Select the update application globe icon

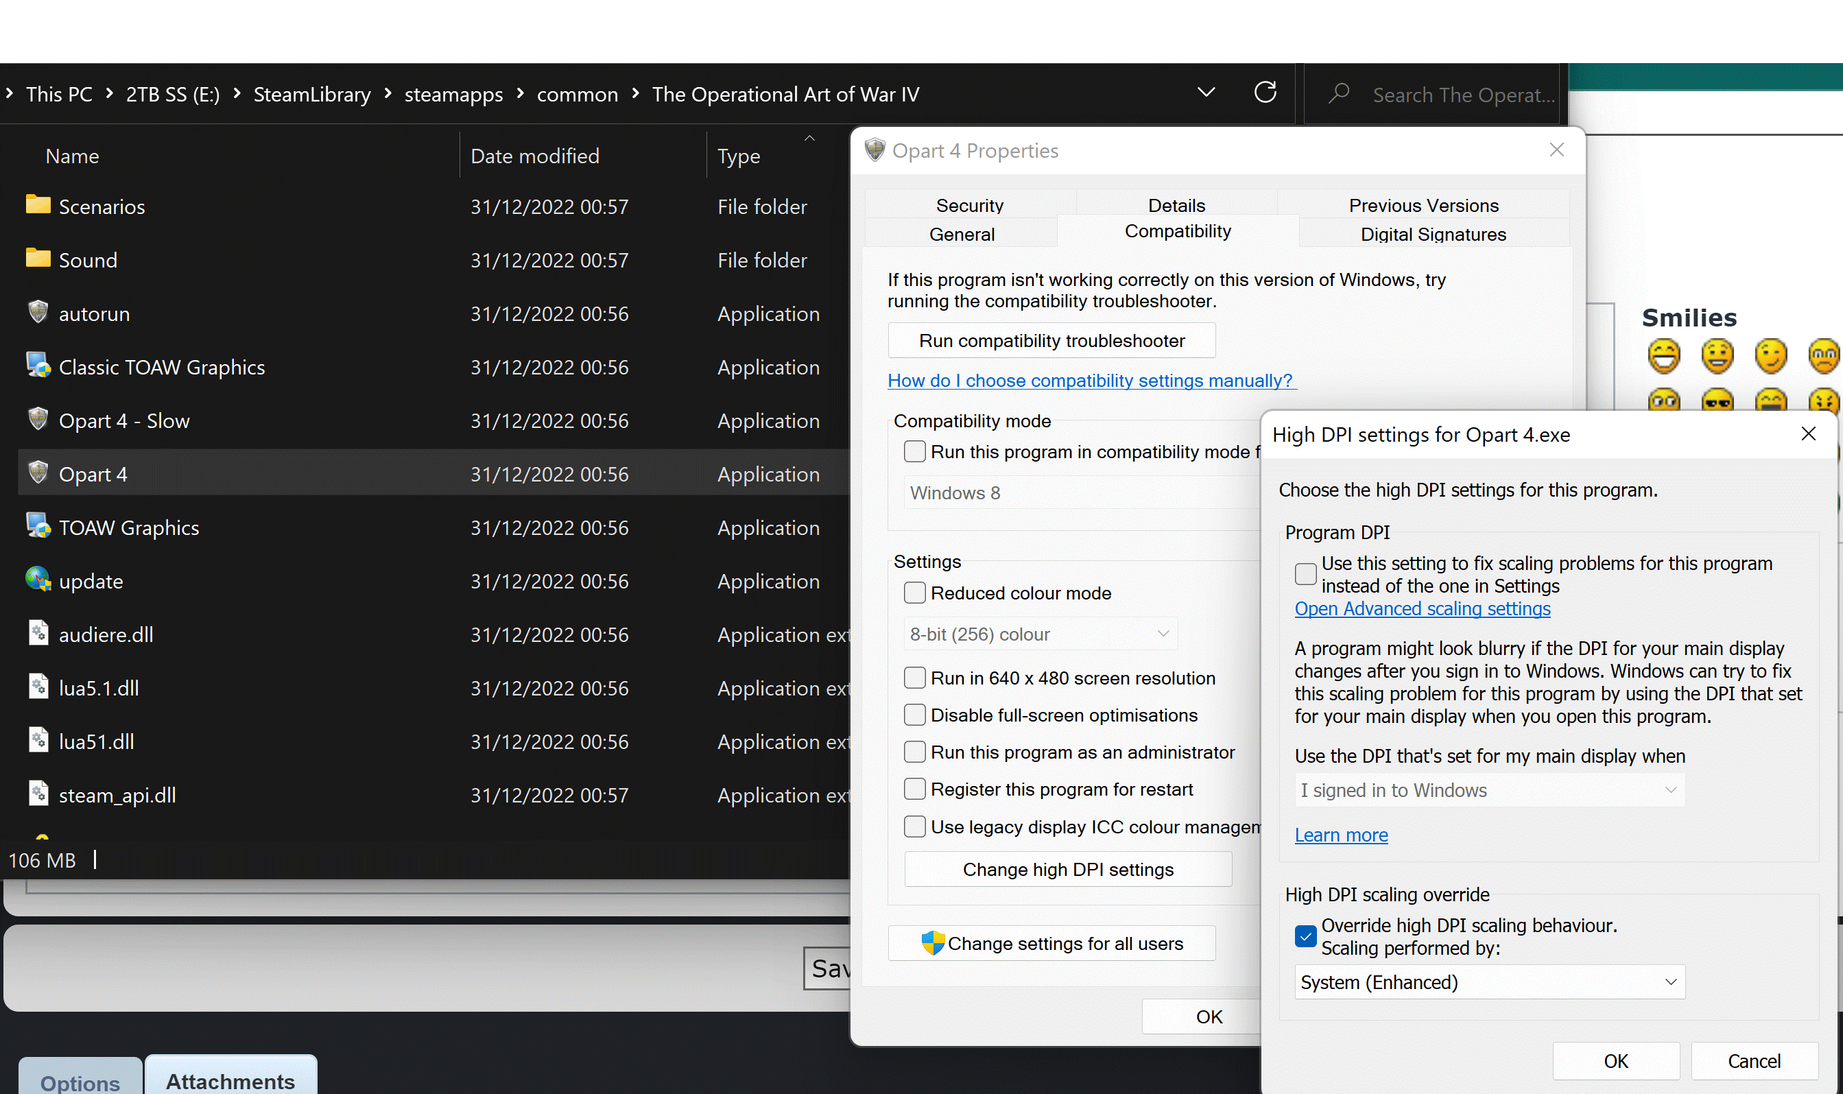click(x=39, y=580)
